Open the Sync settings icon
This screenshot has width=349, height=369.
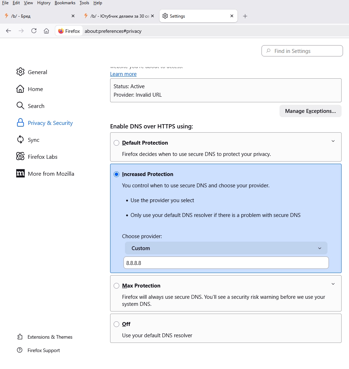[x=20, y=140]
